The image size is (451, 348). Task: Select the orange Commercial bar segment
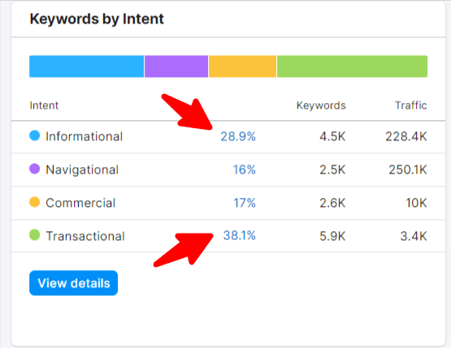coord(242,67)
